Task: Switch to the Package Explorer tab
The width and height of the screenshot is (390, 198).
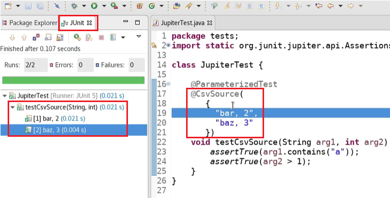Action: [x=30, y=22]
